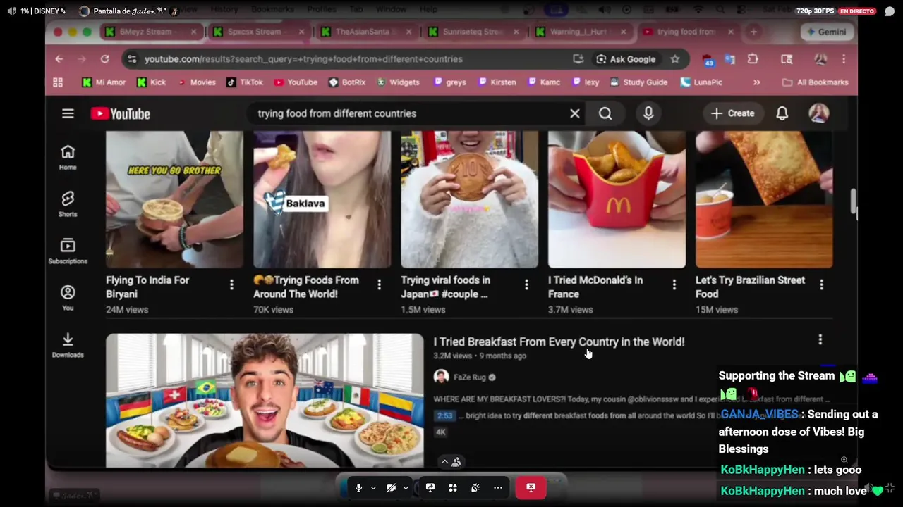
Task: Open options for Breakfast From Every Country video
Action: pos(820,340)
